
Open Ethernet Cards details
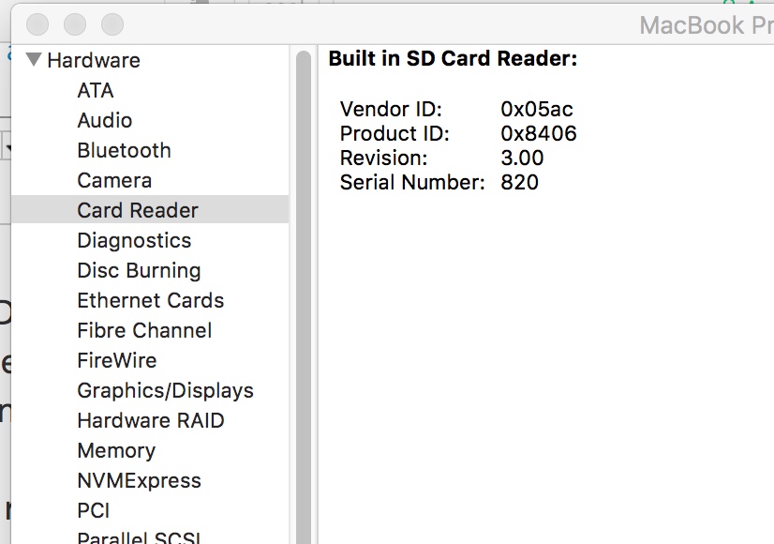(x=150, y=300)
